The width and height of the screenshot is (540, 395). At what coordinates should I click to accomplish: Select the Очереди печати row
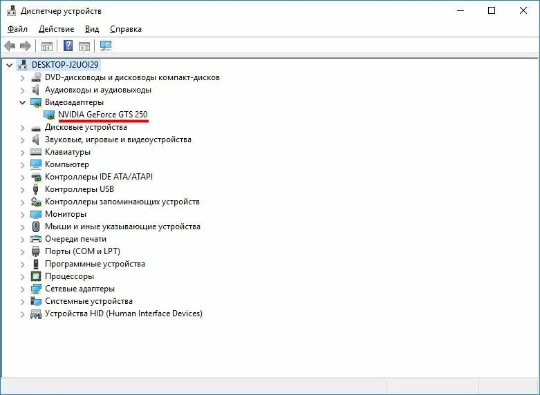(x=75, y=239)
